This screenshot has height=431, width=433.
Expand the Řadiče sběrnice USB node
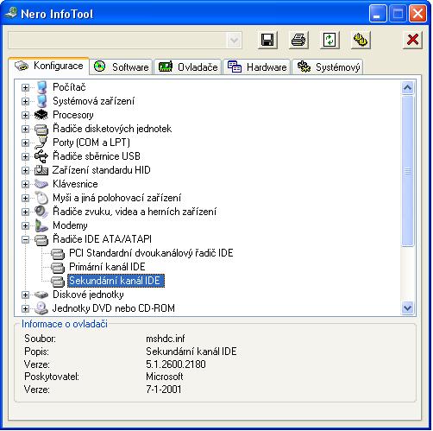25,156
